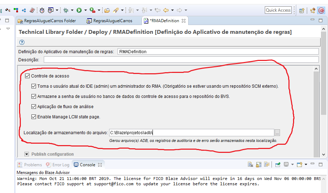Image resolution: width=328 pixels, height=193 pixels.
Task: Open the Error Log view tab
Action: click(58, 165)
